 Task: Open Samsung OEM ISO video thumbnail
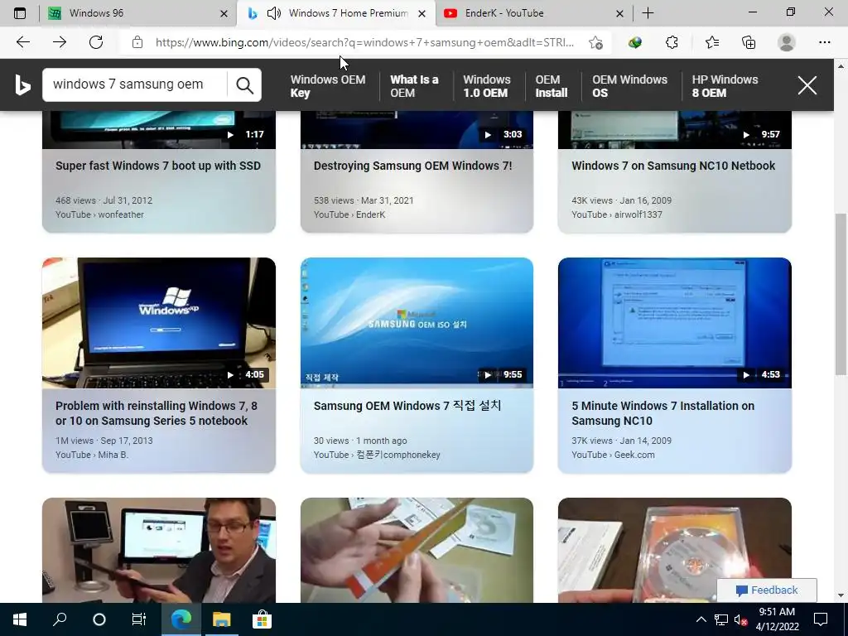tap(417, 323)
